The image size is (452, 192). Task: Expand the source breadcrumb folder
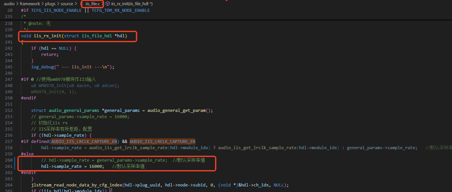[67, 4]
